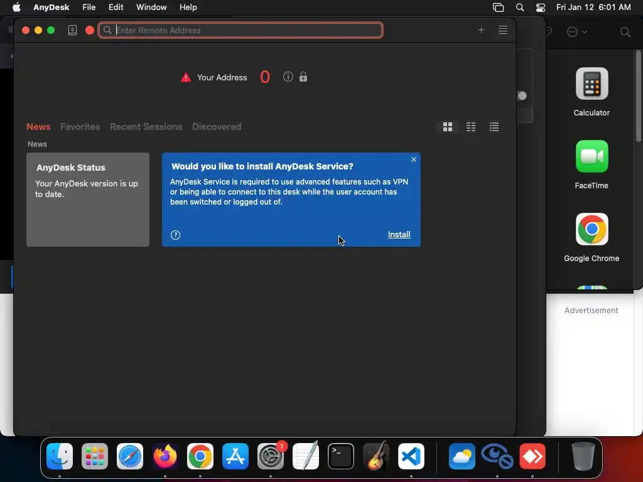Open the AnyDesk menu in menu bar

click(51, 8)
